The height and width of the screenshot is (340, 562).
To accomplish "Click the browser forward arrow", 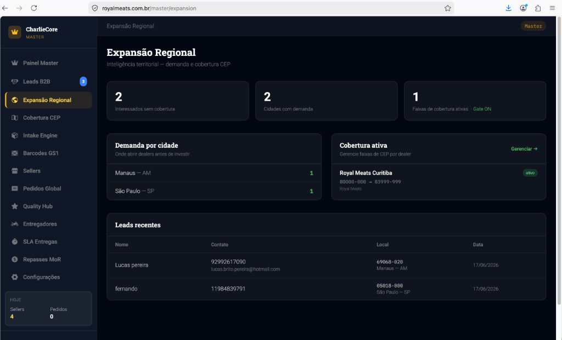I will 19,8.
